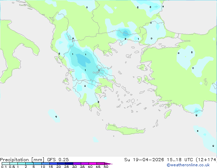The height and width of the screenshot is (168, 217).
Task: Click the 10–15 mm legend color swatch
Action: pyautogui.click(x=45, y=164)
